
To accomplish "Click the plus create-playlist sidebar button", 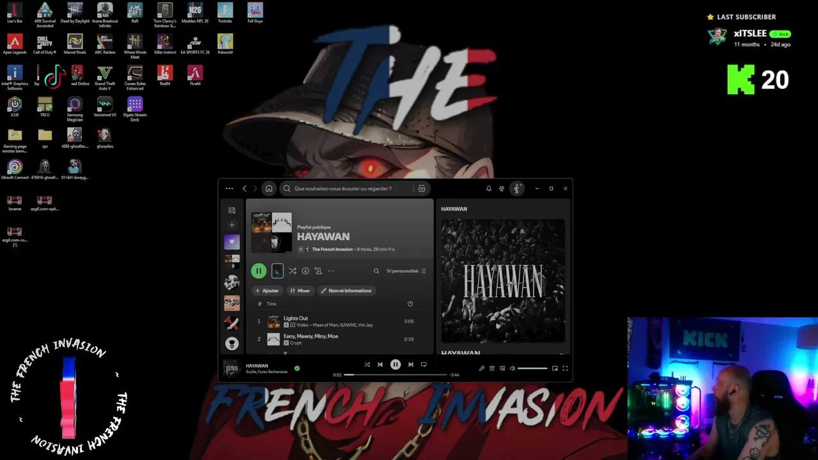I will (232, 225).
